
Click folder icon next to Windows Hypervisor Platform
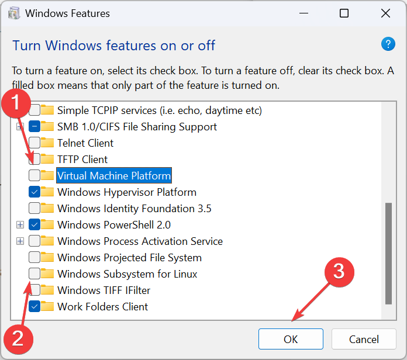coord(48,192)
